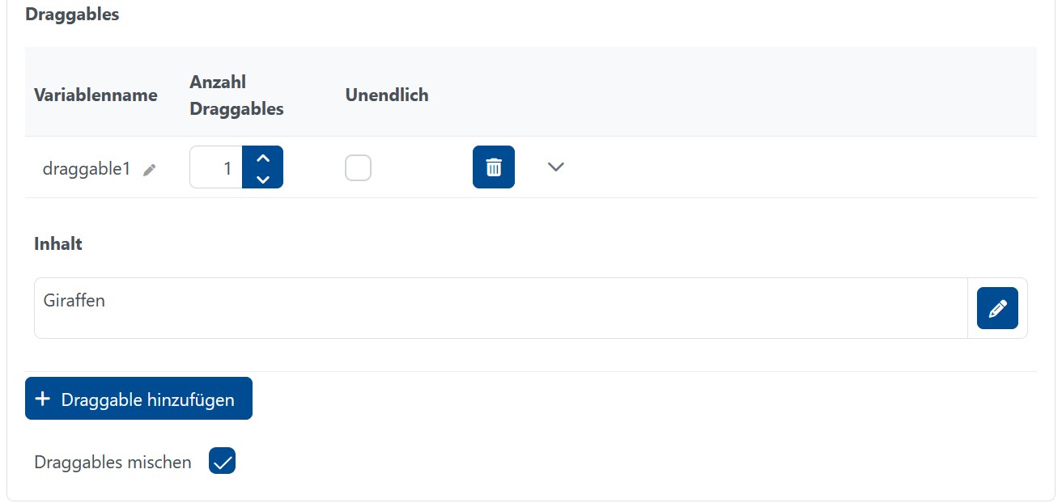Screen dimensions: 1062x503
Task: Increase Anzahl Draggables with up arrow
Action: 262,157
